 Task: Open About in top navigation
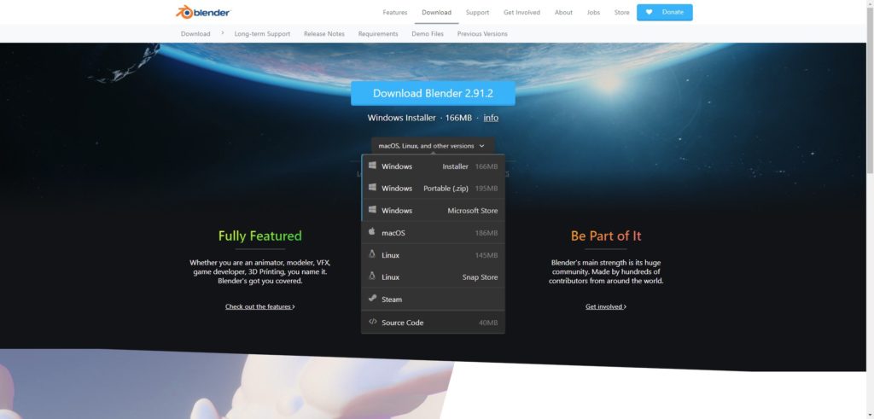[x=563, y=12]
